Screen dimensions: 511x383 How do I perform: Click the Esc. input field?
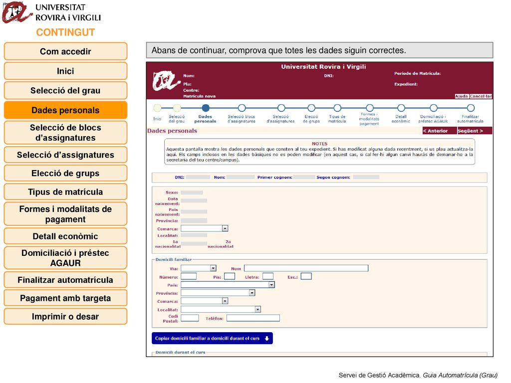point(306,276)
